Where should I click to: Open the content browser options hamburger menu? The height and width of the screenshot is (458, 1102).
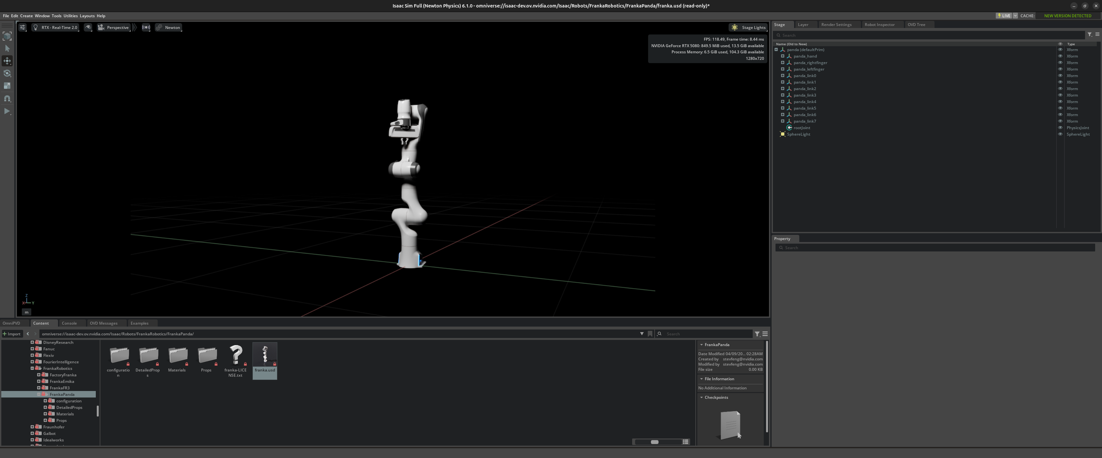(765, 334)
